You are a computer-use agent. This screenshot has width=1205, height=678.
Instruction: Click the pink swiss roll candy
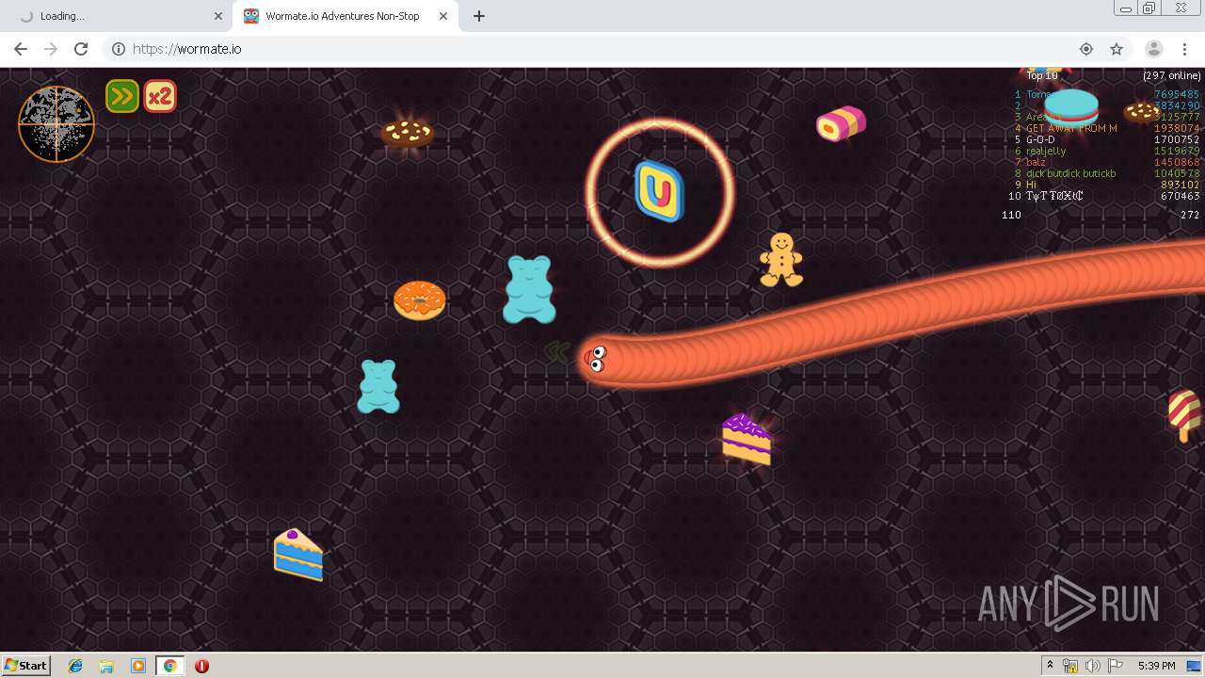click(x=841, y=123)
